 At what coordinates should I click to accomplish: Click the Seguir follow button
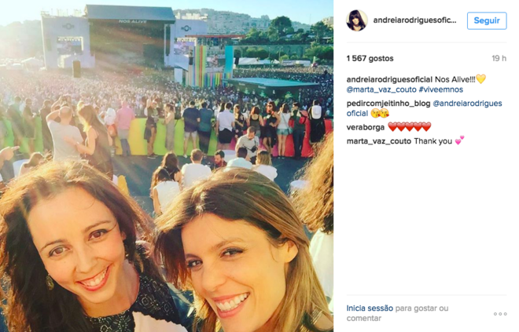(x=487, y=20)
